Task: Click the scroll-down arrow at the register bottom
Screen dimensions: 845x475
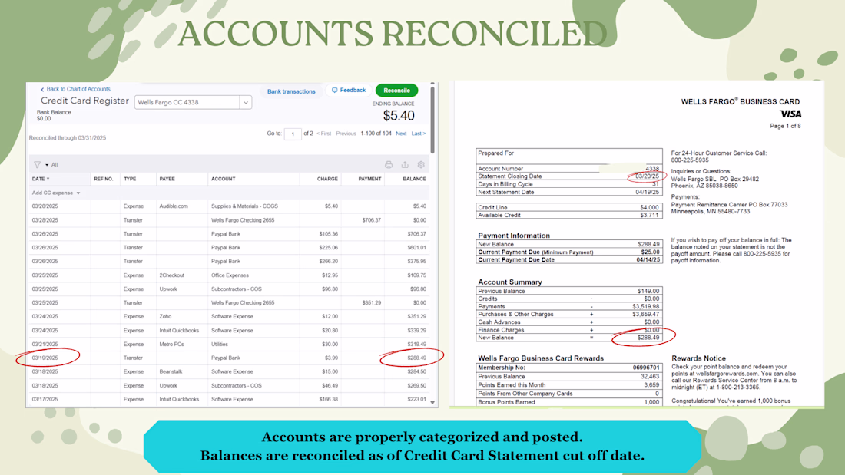Action: pyautogui.click(x=432, y=402)
